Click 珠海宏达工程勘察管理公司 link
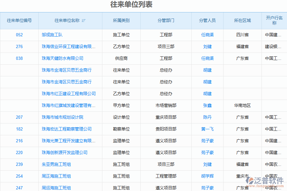This screenshot has width=287, height=191. click(67, 129)
